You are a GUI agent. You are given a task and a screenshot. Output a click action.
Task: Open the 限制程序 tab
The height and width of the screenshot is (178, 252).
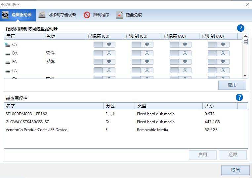pos(97,15)
